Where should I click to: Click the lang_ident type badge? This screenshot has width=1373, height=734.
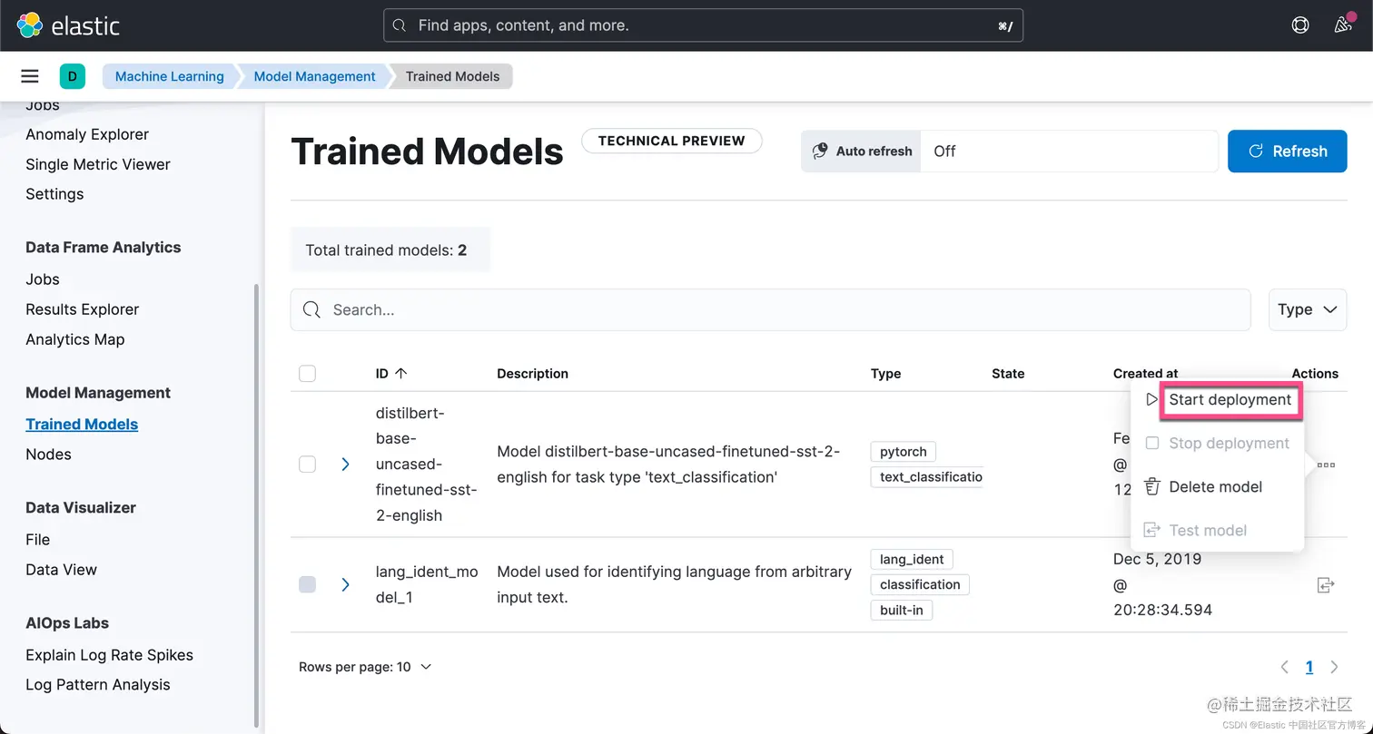click(912, 559)
